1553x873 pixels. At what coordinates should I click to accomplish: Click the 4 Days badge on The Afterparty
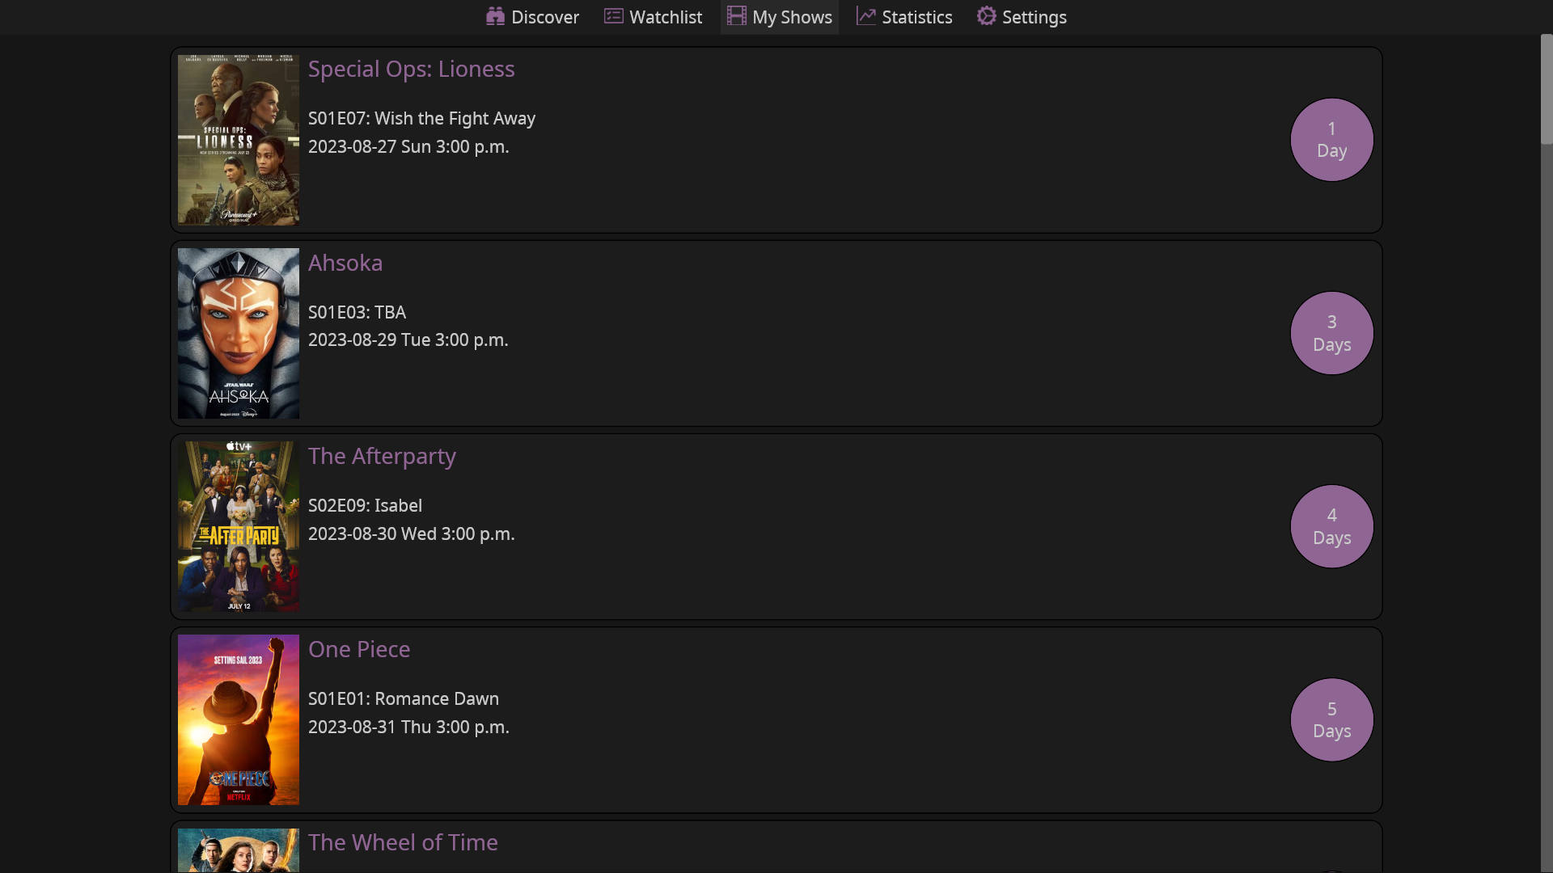pos(1331,525)
